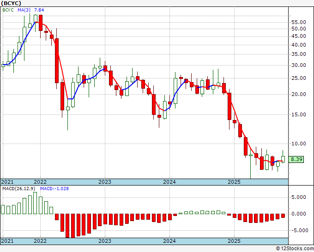Click the MACD:-1.028 value readout
314x252 pixels.
pos(54,189)
